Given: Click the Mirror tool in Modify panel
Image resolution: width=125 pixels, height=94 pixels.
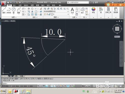Looking at the screenshot, I should pyautogui.click(x=32, y=12).
